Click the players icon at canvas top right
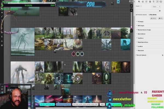Screen dimensions: 164x109 [130, 1]
